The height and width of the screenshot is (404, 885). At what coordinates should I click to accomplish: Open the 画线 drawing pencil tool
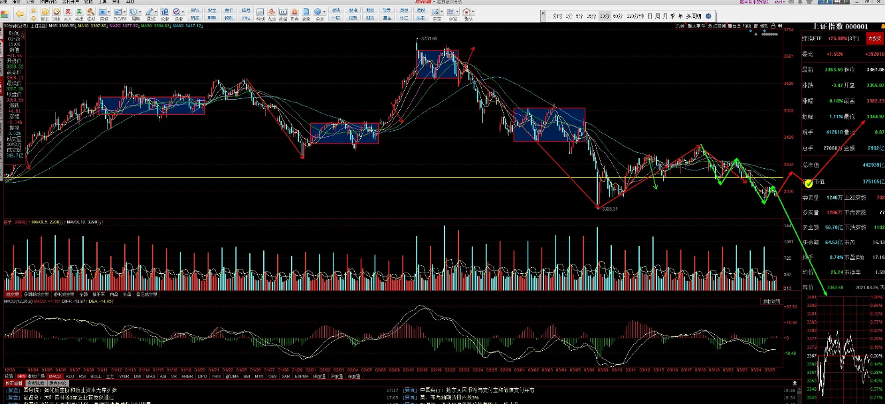pos(149,13)
